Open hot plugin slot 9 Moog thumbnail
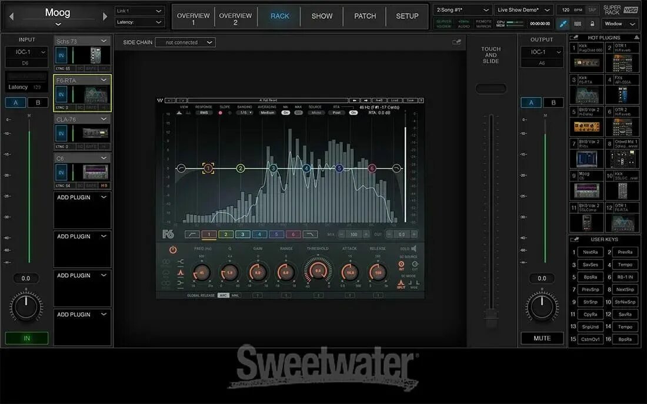The image size is (647, 404). (586, 191)
